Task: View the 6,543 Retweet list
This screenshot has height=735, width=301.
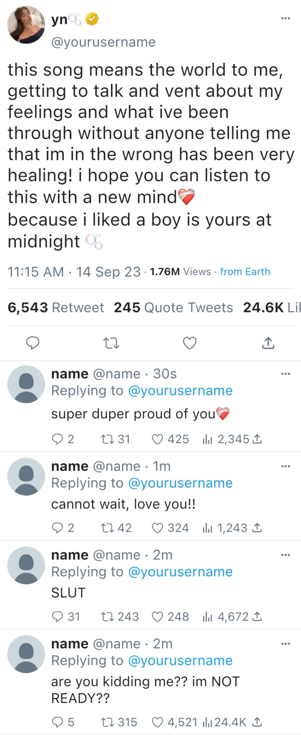Action: tap(56, 307)
